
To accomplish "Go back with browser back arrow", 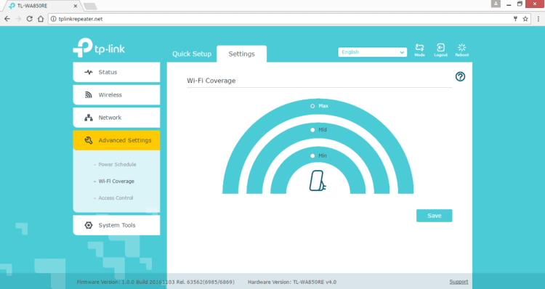I will pos(7,19).
